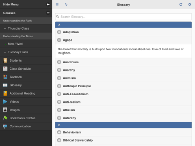Screen dimensions: 195x146
Task: Select Thursday Class
Action: tap(26, 28)
